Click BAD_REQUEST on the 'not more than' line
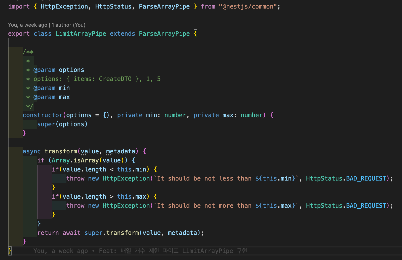Viewport: 402px width, 260px height. (366, 206)
